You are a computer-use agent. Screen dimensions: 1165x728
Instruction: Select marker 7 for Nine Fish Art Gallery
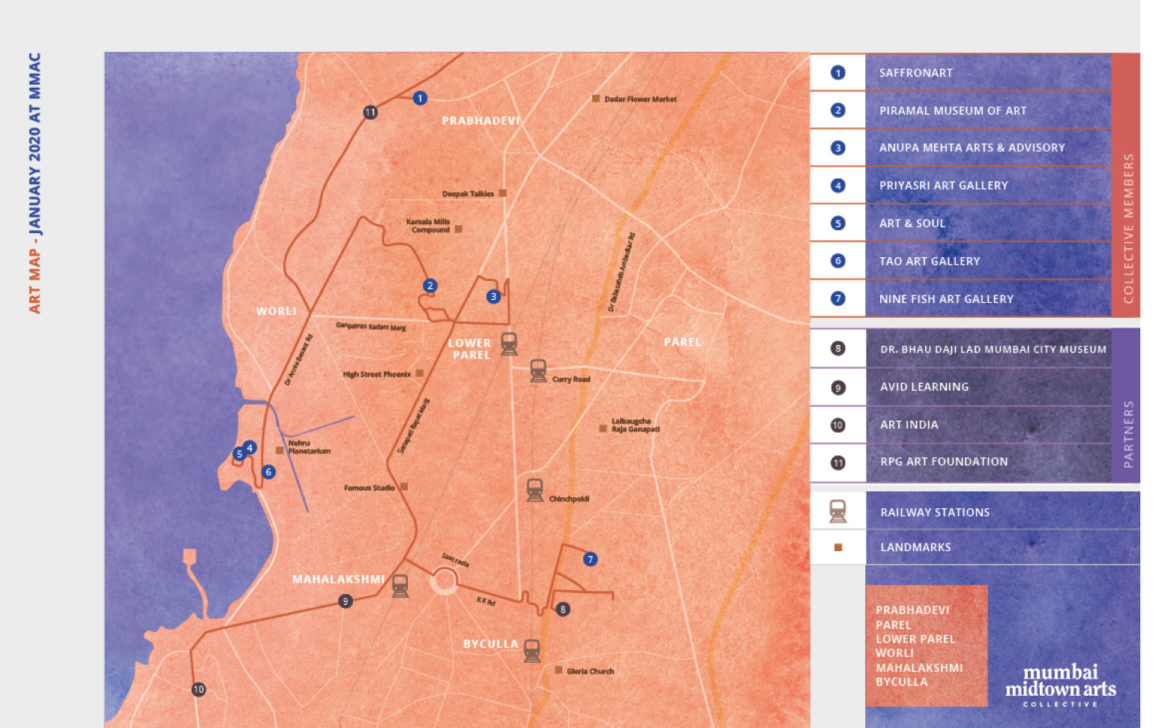click(x=590, y=559)
